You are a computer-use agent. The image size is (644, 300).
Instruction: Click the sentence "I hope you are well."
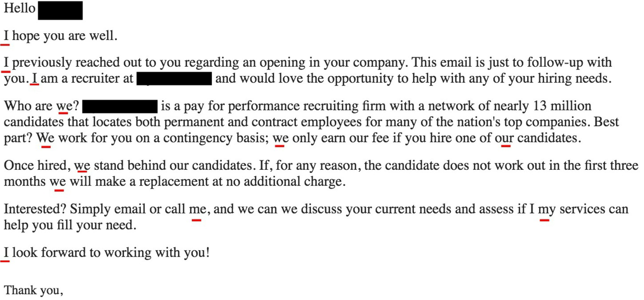click(x=60, y=36)
